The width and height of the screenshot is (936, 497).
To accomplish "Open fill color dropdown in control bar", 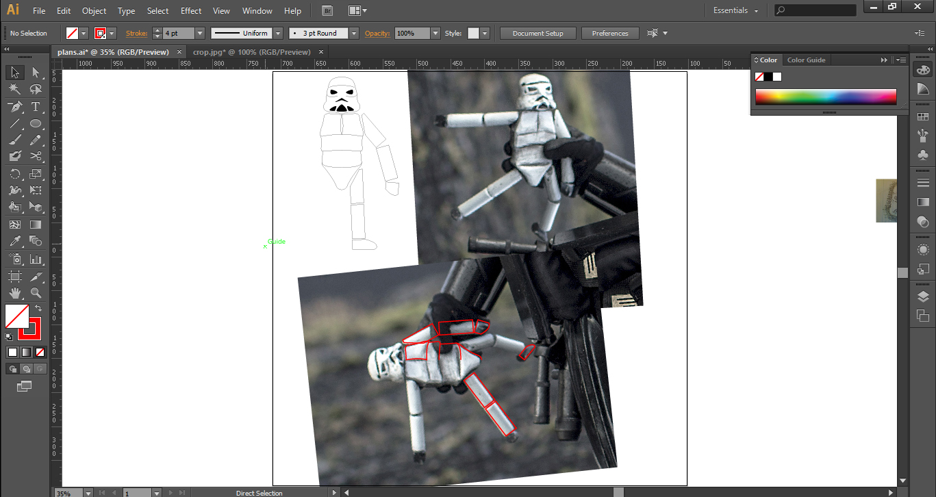I will [84, 33].
